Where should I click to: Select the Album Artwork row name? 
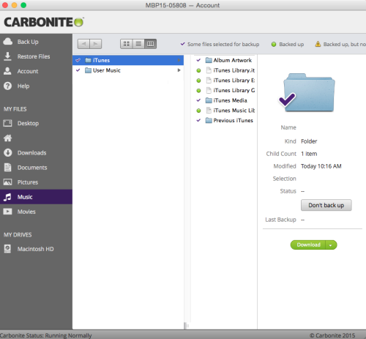(x=232, y=60)
